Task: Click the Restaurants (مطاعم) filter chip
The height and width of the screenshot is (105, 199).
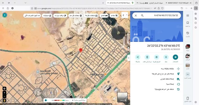Action: pos(114,16)
